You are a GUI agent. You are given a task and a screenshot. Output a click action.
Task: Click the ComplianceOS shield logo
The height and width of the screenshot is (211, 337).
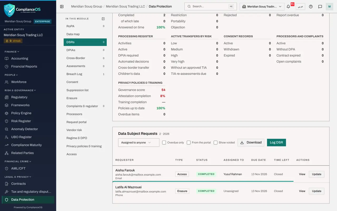click(x=9, y=10)
